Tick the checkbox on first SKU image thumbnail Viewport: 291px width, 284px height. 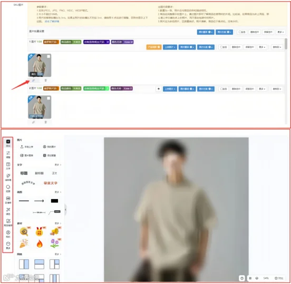click(48, 56)
